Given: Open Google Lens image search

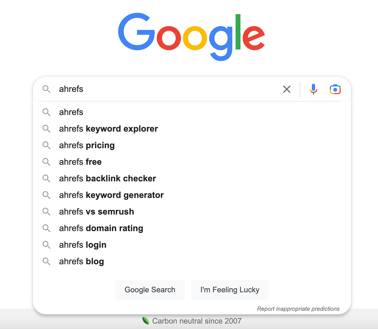Looking at the screenshot, I should 335,89.
